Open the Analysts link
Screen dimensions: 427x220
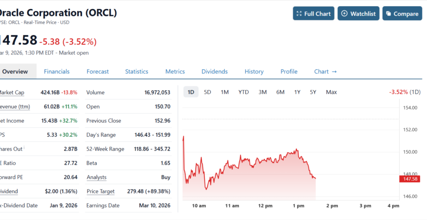coord(97,177)
